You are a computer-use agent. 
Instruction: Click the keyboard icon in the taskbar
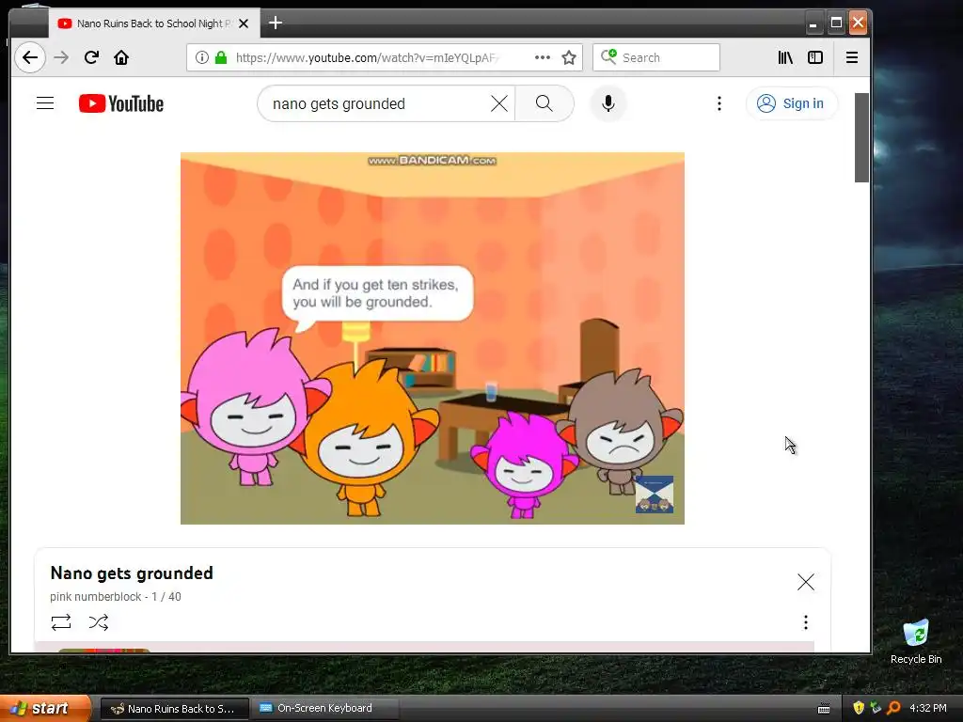click(x=824, y=709)
